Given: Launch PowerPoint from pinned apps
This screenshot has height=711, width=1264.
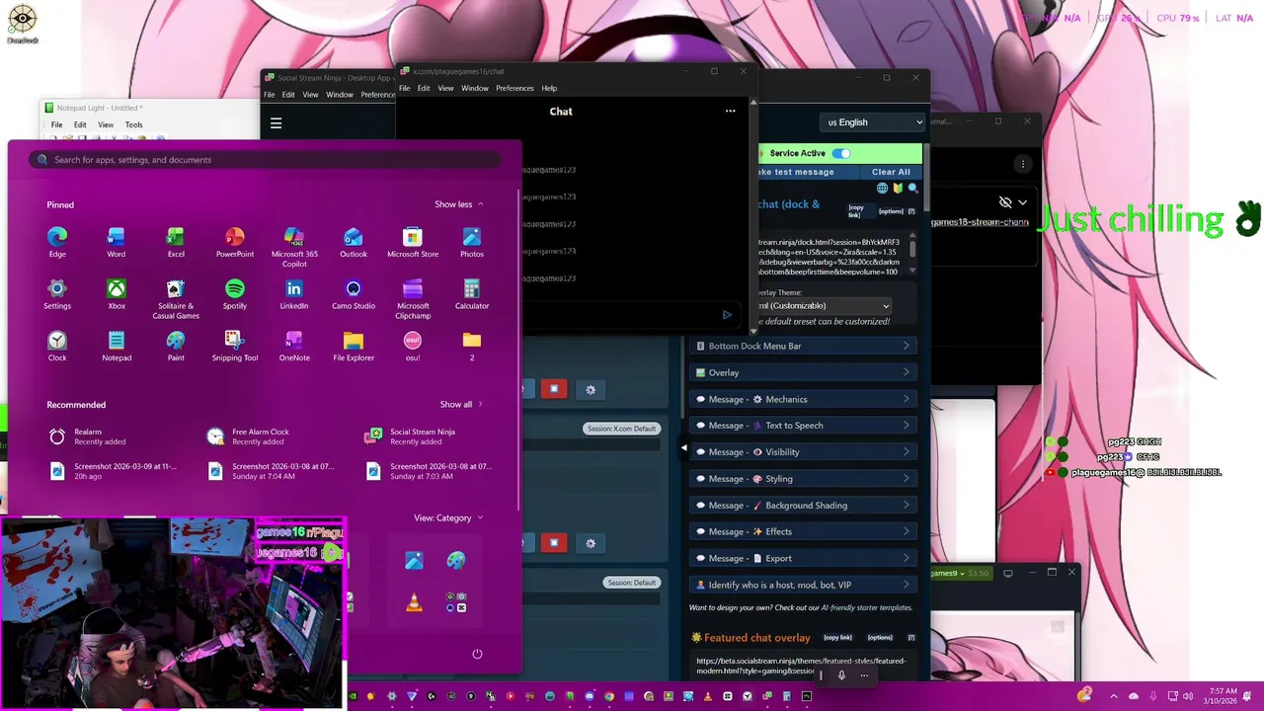Looking at the screenshot, I should coord(235,242).
